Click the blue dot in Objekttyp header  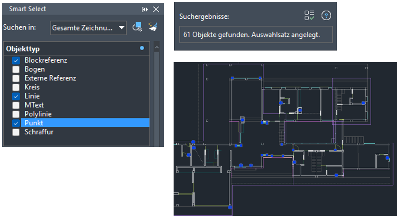(142, 48)
